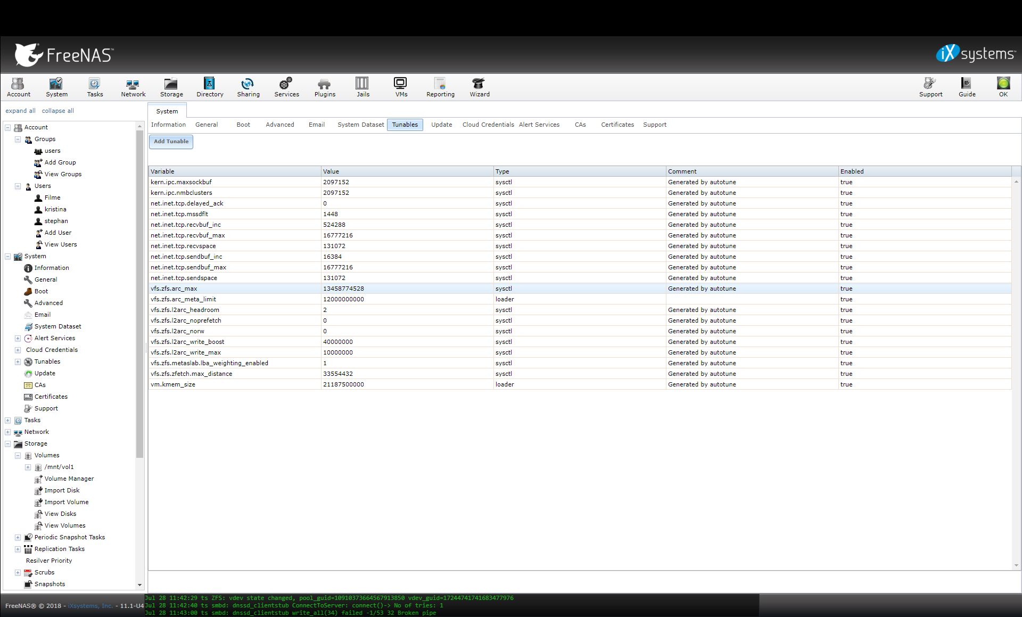This screenshot has width=1022, height=617.
Task: Select Add Group in the tree
Action: [x=60, y=162]
